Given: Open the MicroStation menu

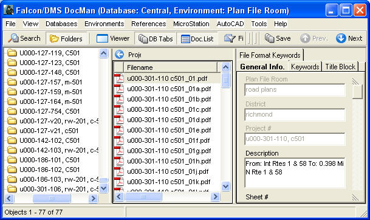Looking at the screenshot, I should (x=191, y=24).
